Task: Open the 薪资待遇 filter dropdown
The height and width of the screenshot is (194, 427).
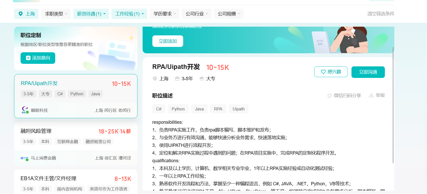Action: [x=91, y=14]
